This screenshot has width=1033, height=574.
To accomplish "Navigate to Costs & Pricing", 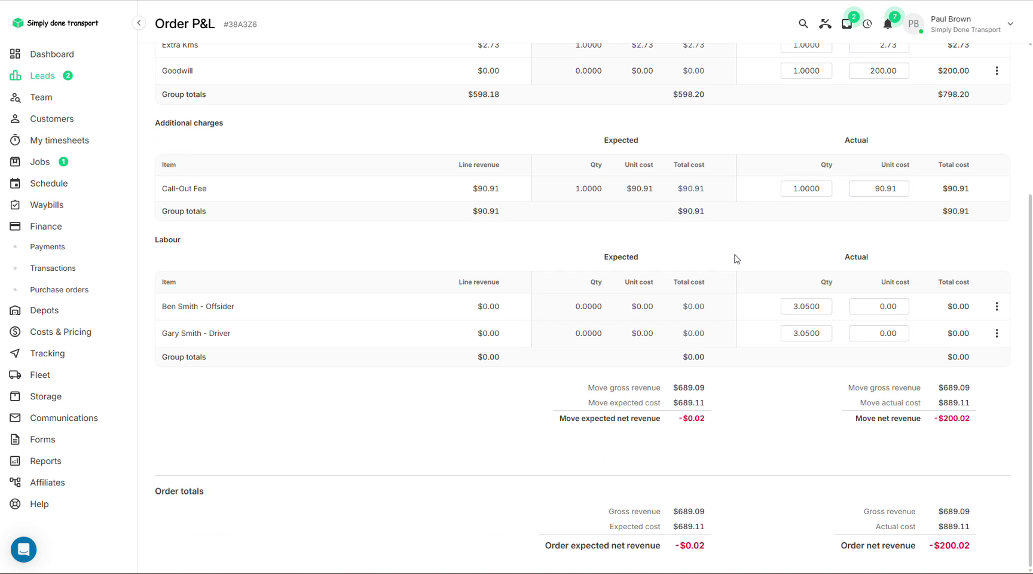I will point(60,332).
